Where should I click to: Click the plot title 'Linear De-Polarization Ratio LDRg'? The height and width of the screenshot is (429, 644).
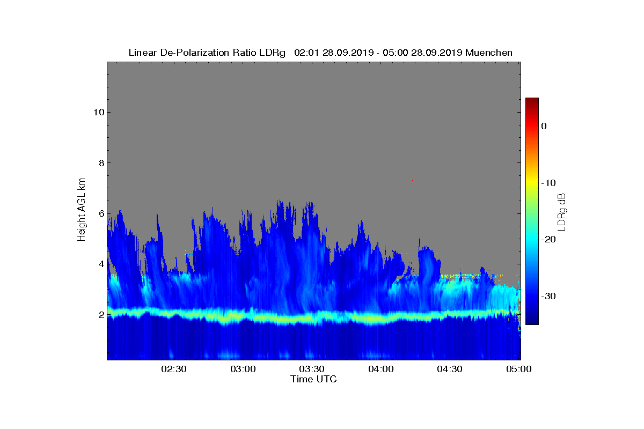(x=208, y=53)
